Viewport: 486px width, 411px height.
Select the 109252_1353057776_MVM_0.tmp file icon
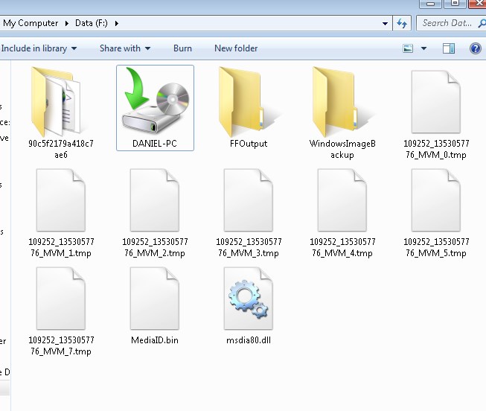coord(436,102)
